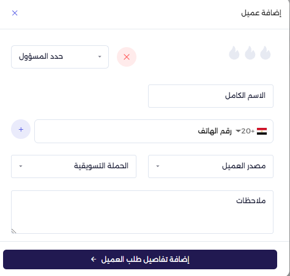This screenshot has height=276, width=290.
Task: Select the leftmost flame rating icon
Action: pyautogui.click(x=234, y=53)
